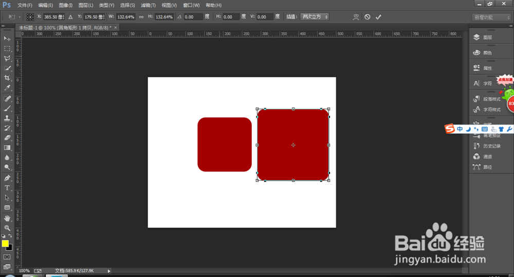Image resolution: width=514 pixels, height=277 pixels.
Task: Open the workspace dropdown 新增功能
Action: (492, 17)
